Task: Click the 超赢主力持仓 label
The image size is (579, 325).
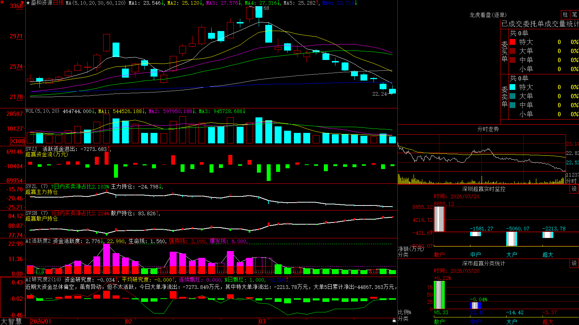Action: [x=42, y=192]
